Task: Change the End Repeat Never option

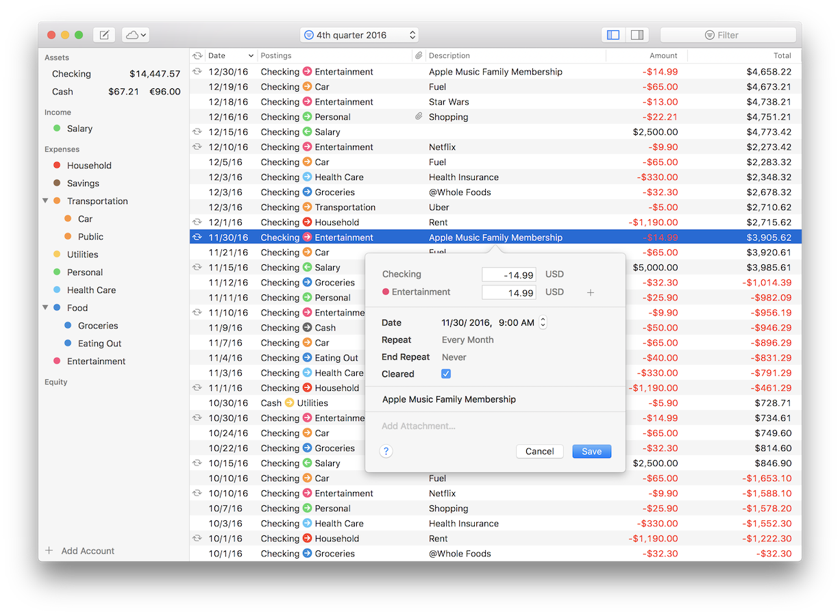Action: point(454,357)
